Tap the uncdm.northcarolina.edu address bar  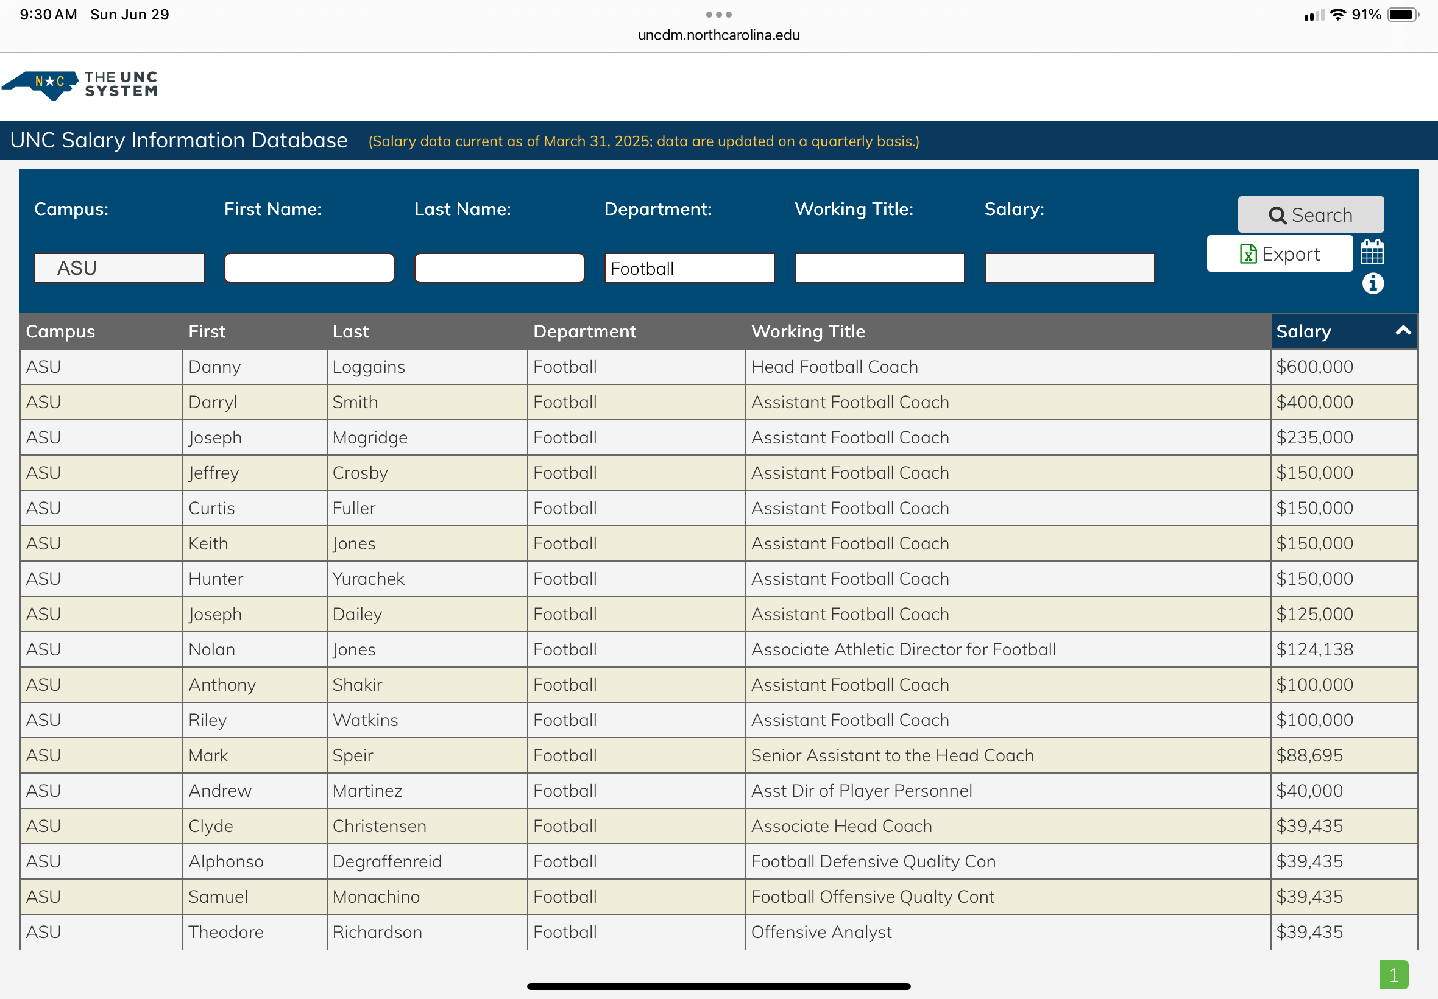(x=718, y=35)
